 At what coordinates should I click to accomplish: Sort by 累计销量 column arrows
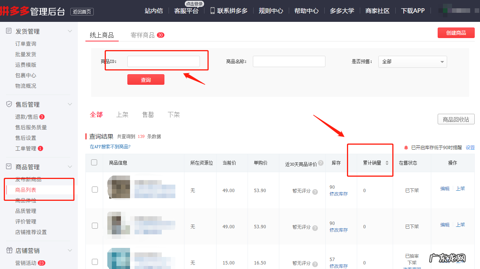coord(387,163)
